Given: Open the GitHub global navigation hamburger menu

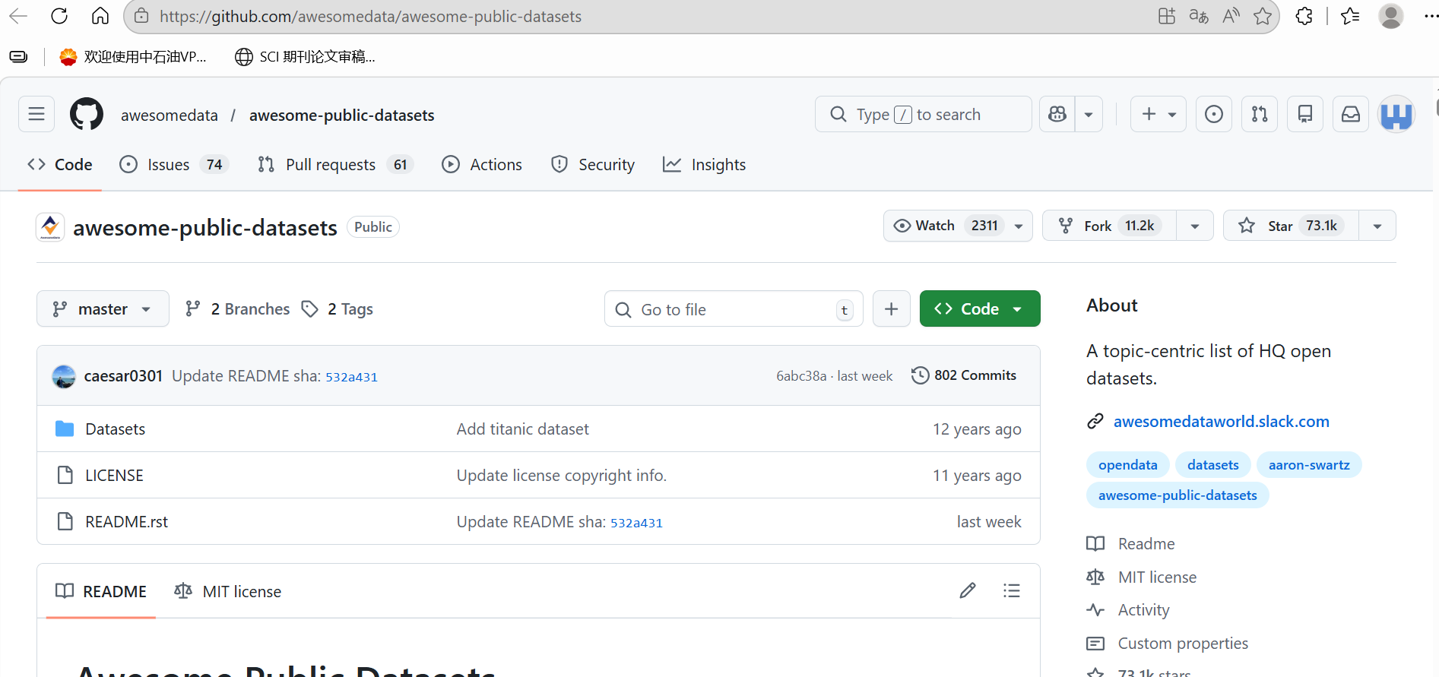Looking at the screenshot, I should [x=36, y=115].
